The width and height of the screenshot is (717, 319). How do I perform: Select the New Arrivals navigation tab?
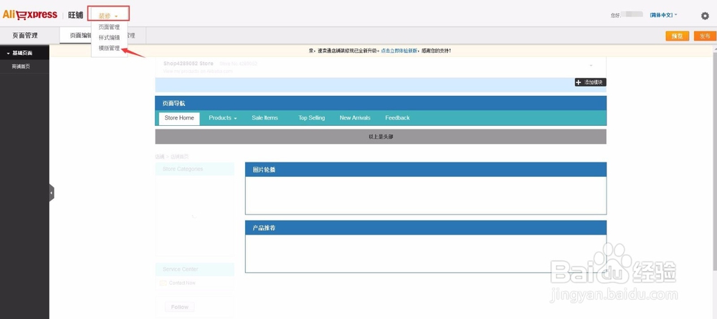tap(355, 118)
